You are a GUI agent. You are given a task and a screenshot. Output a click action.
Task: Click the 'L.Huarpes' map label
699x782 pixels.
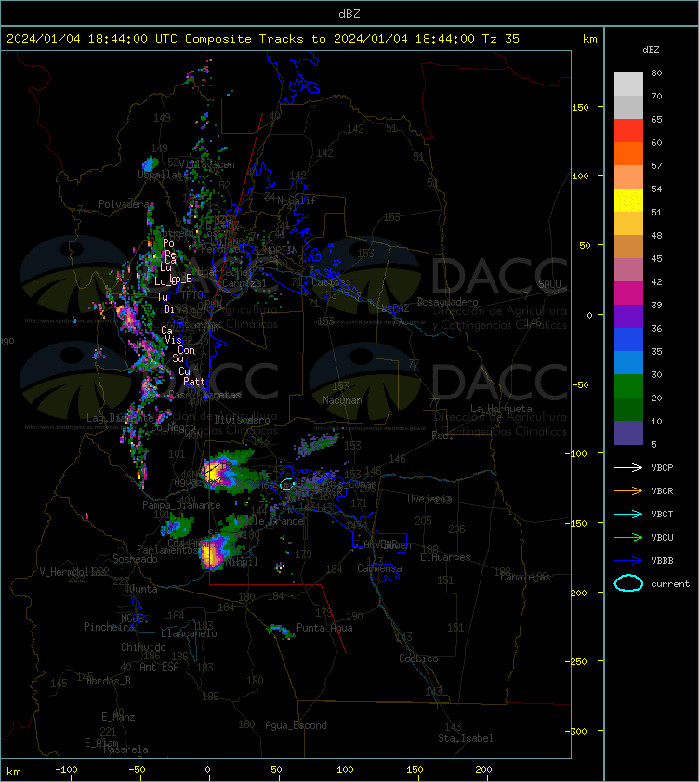tap(445, 557)
